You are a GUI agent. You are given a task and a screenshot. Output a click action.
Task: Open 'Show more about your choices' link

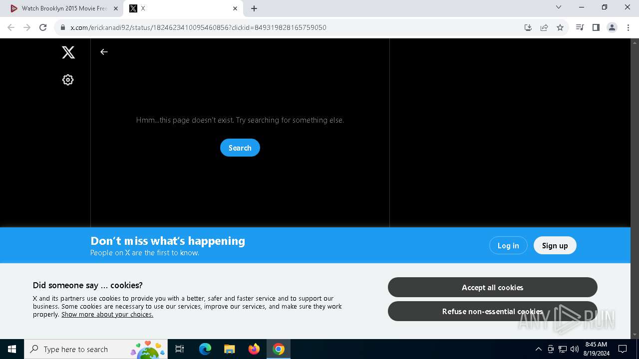(x=107, y=315)
